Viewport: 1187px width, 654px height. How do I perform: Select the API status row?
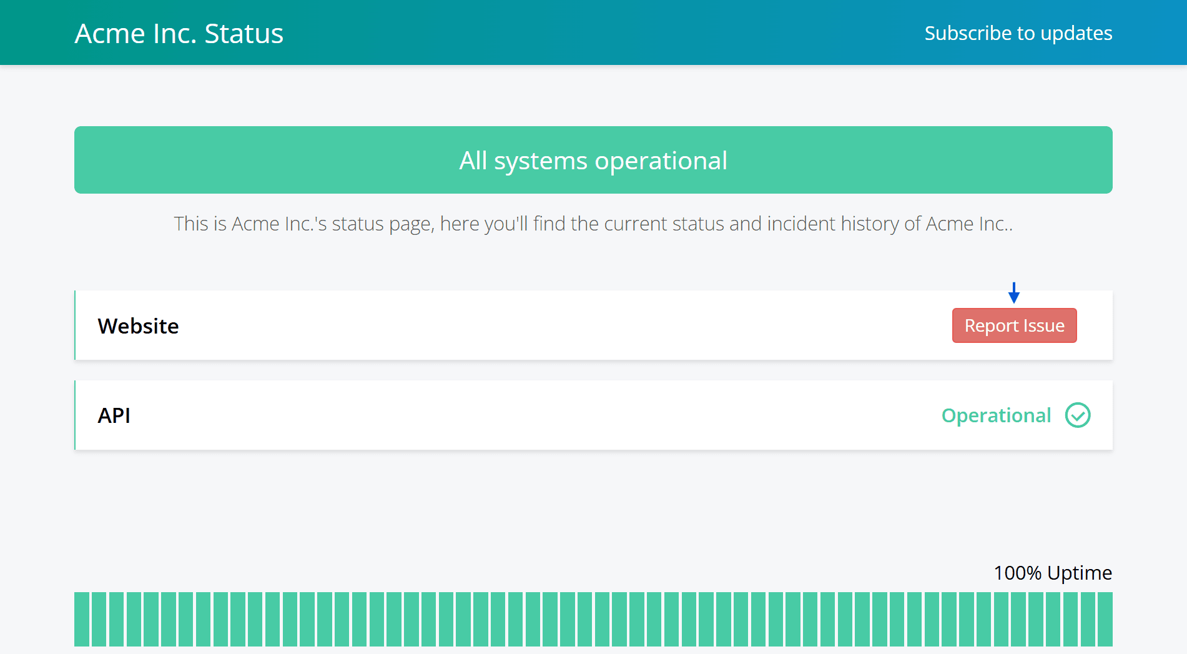click(562, 415)
